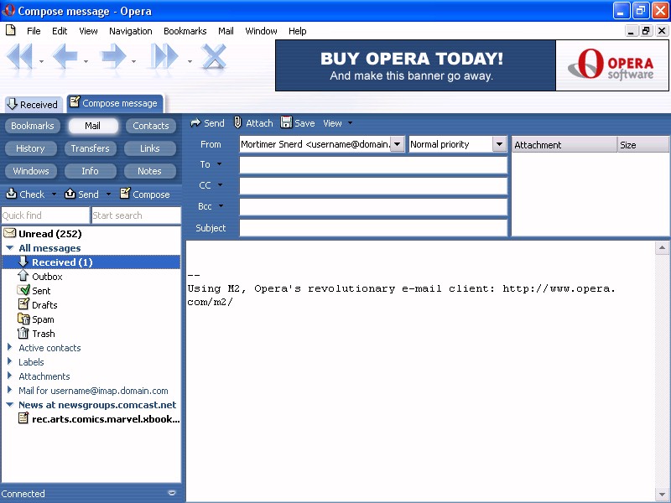Open the Bcc field dropdown arrow

pyautogui.click(x=221, y=206)
